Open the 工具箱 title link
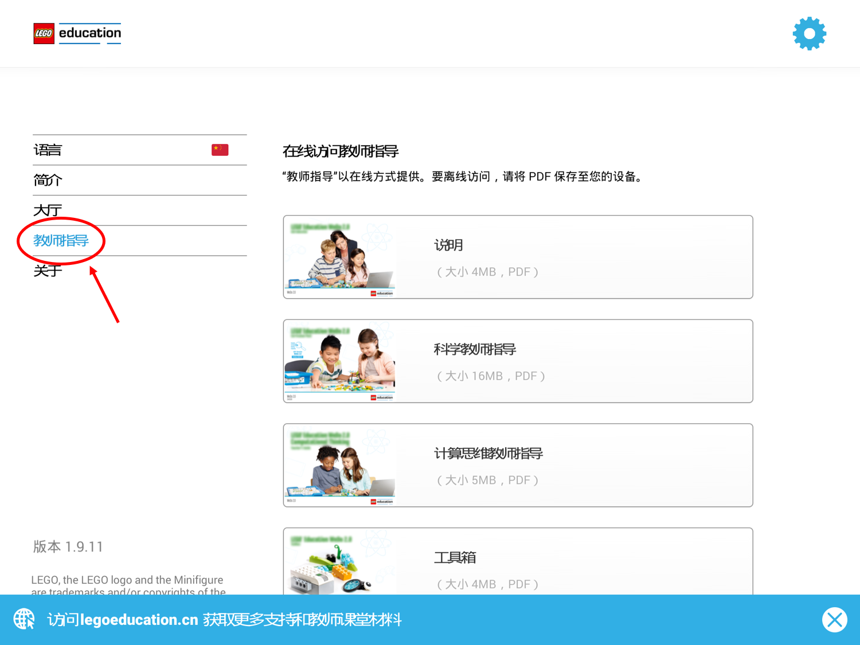 [x=455, y=558]
